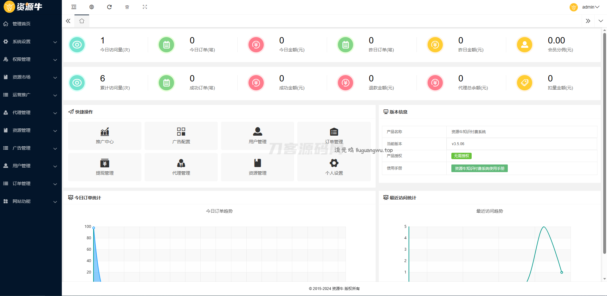Collapse the sidebar with the menu fold icon
Viewport: 607px width, 296px height.
74,7
